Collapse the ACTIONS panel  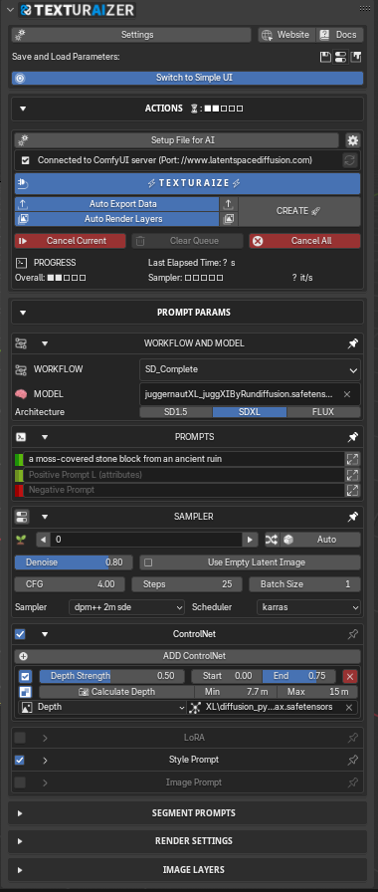(x=23, y=109)
